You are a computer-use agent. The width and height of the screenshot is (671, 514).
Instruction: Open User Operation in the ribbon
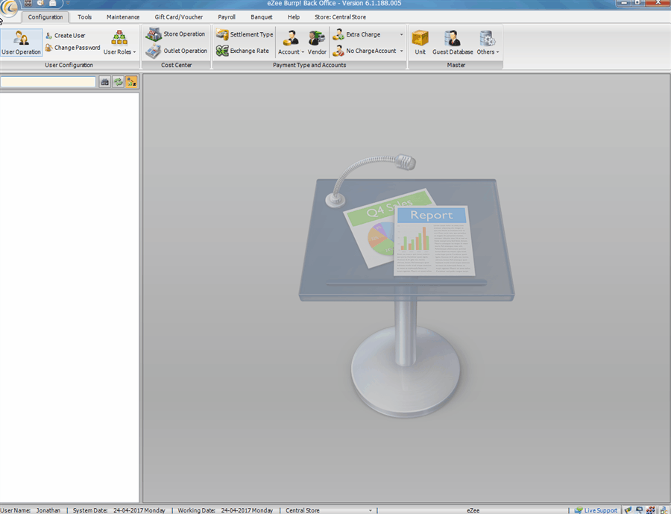point(21,43)
